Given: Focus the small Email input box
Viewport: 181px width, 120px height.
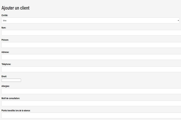Looking at the screenshot, I should coord(11,80).
